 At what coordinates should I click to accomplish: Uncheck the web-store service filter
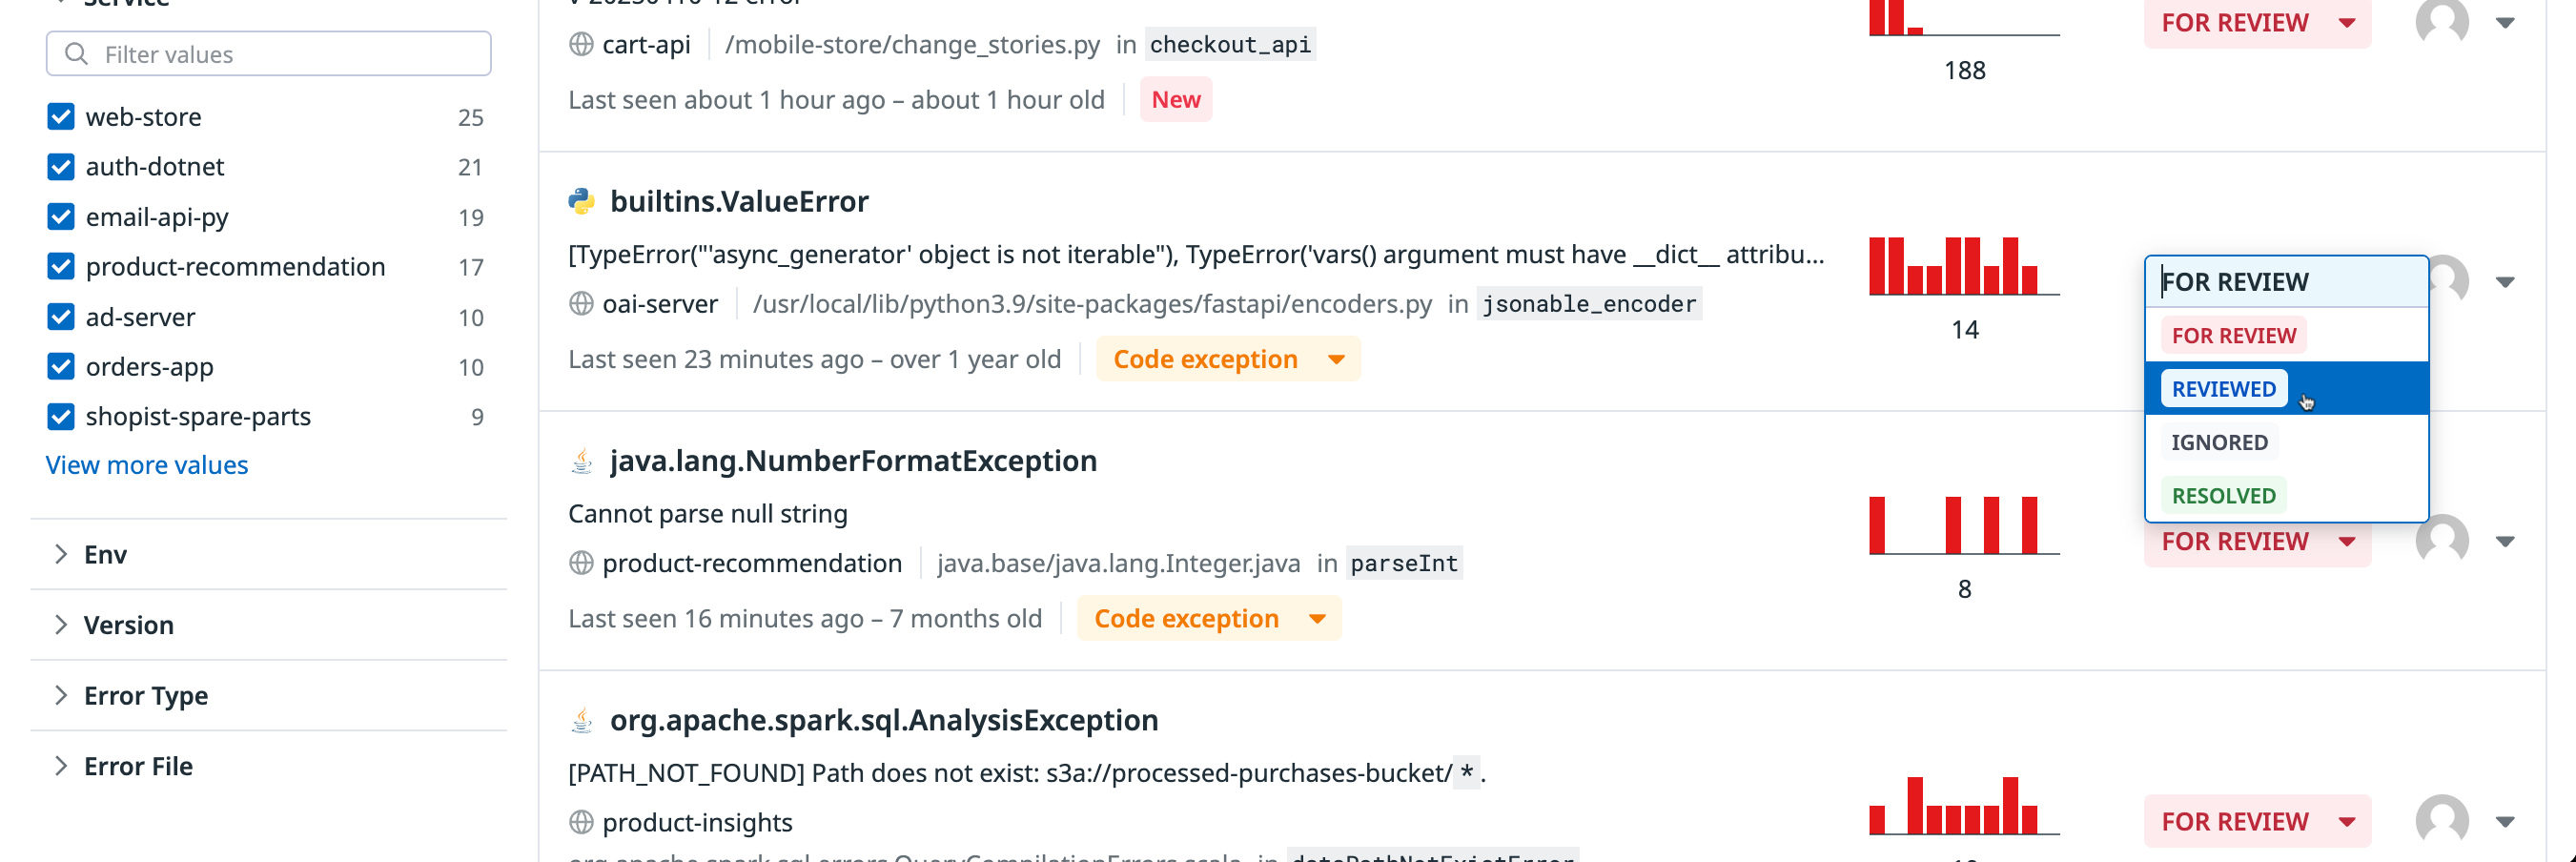pos(61,117)
